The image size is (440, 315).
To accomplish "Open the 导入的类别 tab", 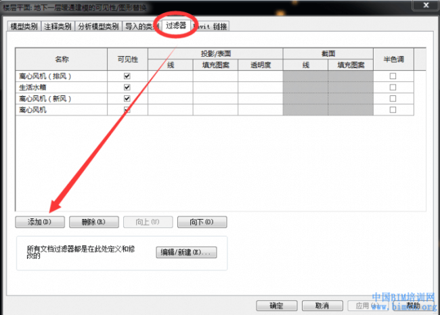I will point(141,26).
